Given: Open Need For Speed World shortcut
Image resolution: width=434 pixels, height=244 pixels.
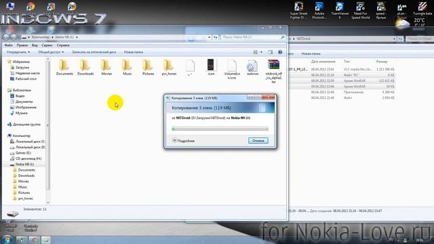Looking at the screenshot, I should tap(360, 11).
